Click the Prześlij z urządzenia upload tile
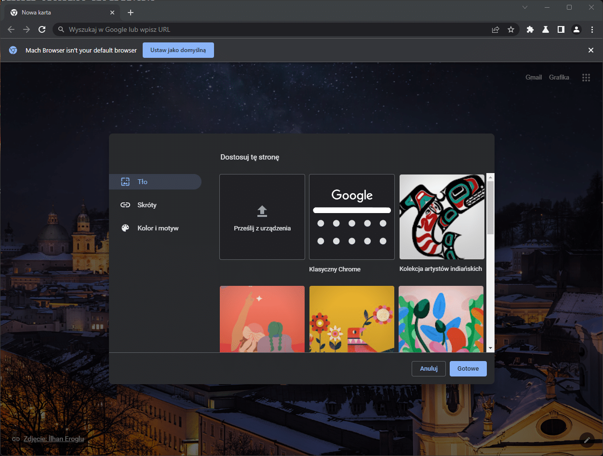 (x=262, y=216)
